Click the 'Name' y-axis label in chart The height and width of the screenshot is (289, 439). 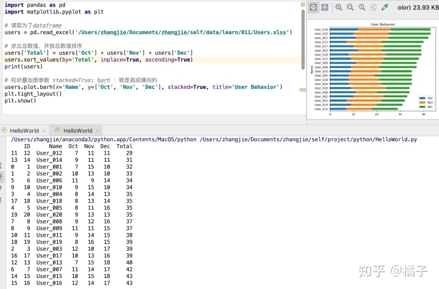coord(312,69)
